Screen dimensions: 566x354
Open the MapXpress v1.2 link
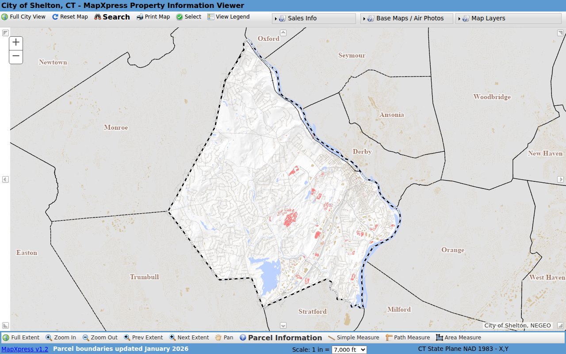(25, 349)
